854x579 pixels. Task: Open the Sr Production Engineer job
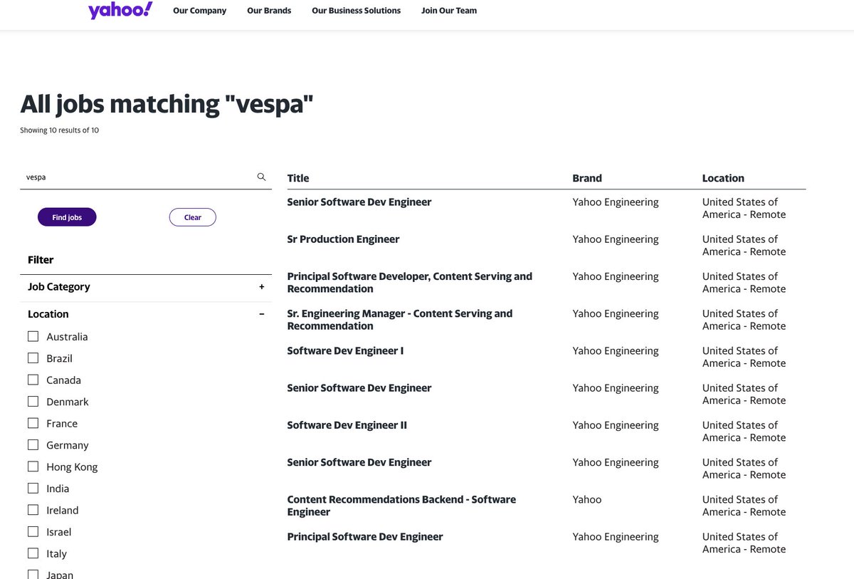[343, 239]
